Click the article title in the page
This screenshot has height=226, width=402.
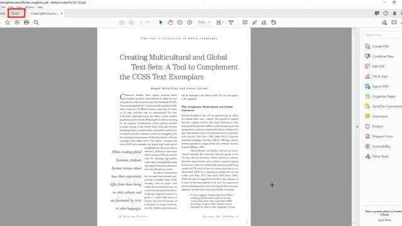(x=178, y=67)
